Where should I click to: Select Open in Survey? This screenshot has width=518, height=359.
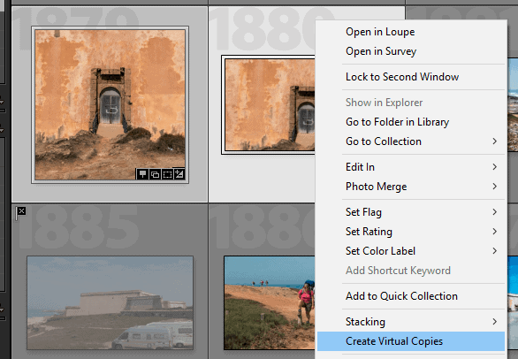coord(411,51)
